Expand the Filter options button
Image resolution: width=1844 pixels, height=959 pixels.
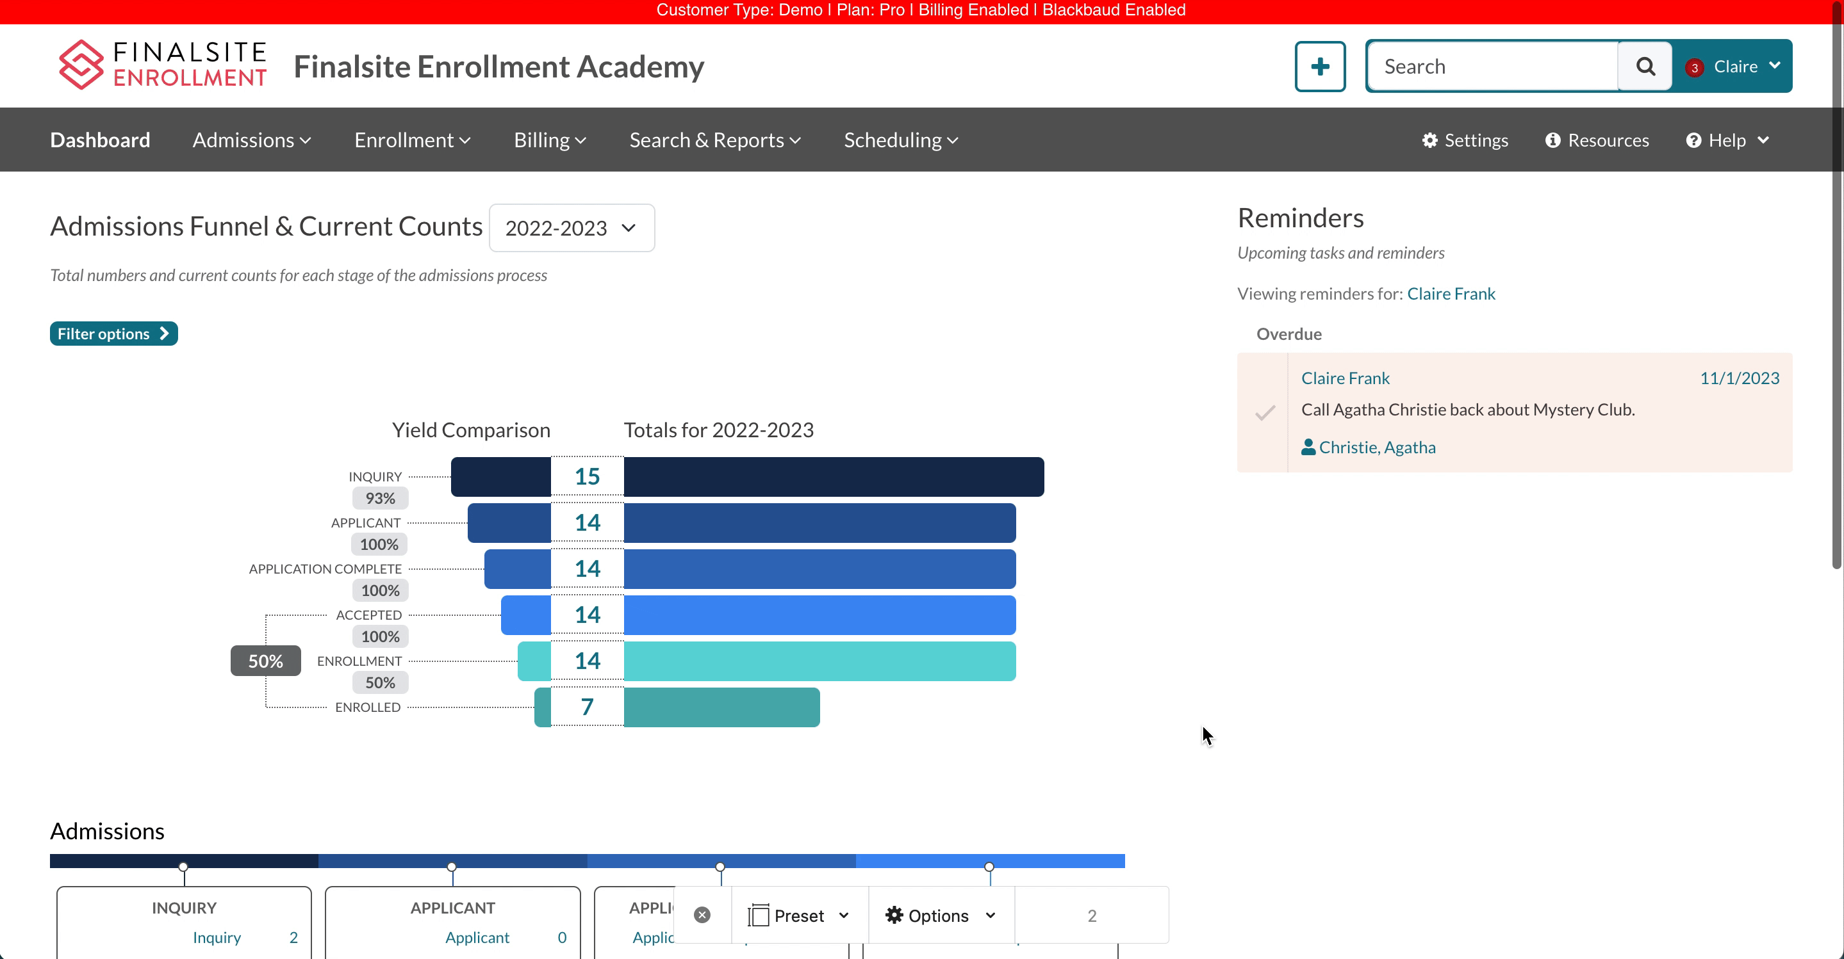pos(113,334)
